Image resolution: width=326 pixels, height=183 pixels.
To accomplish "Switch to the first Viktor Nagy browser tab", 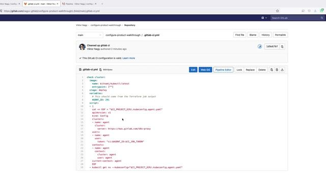I will pos(10,4).
